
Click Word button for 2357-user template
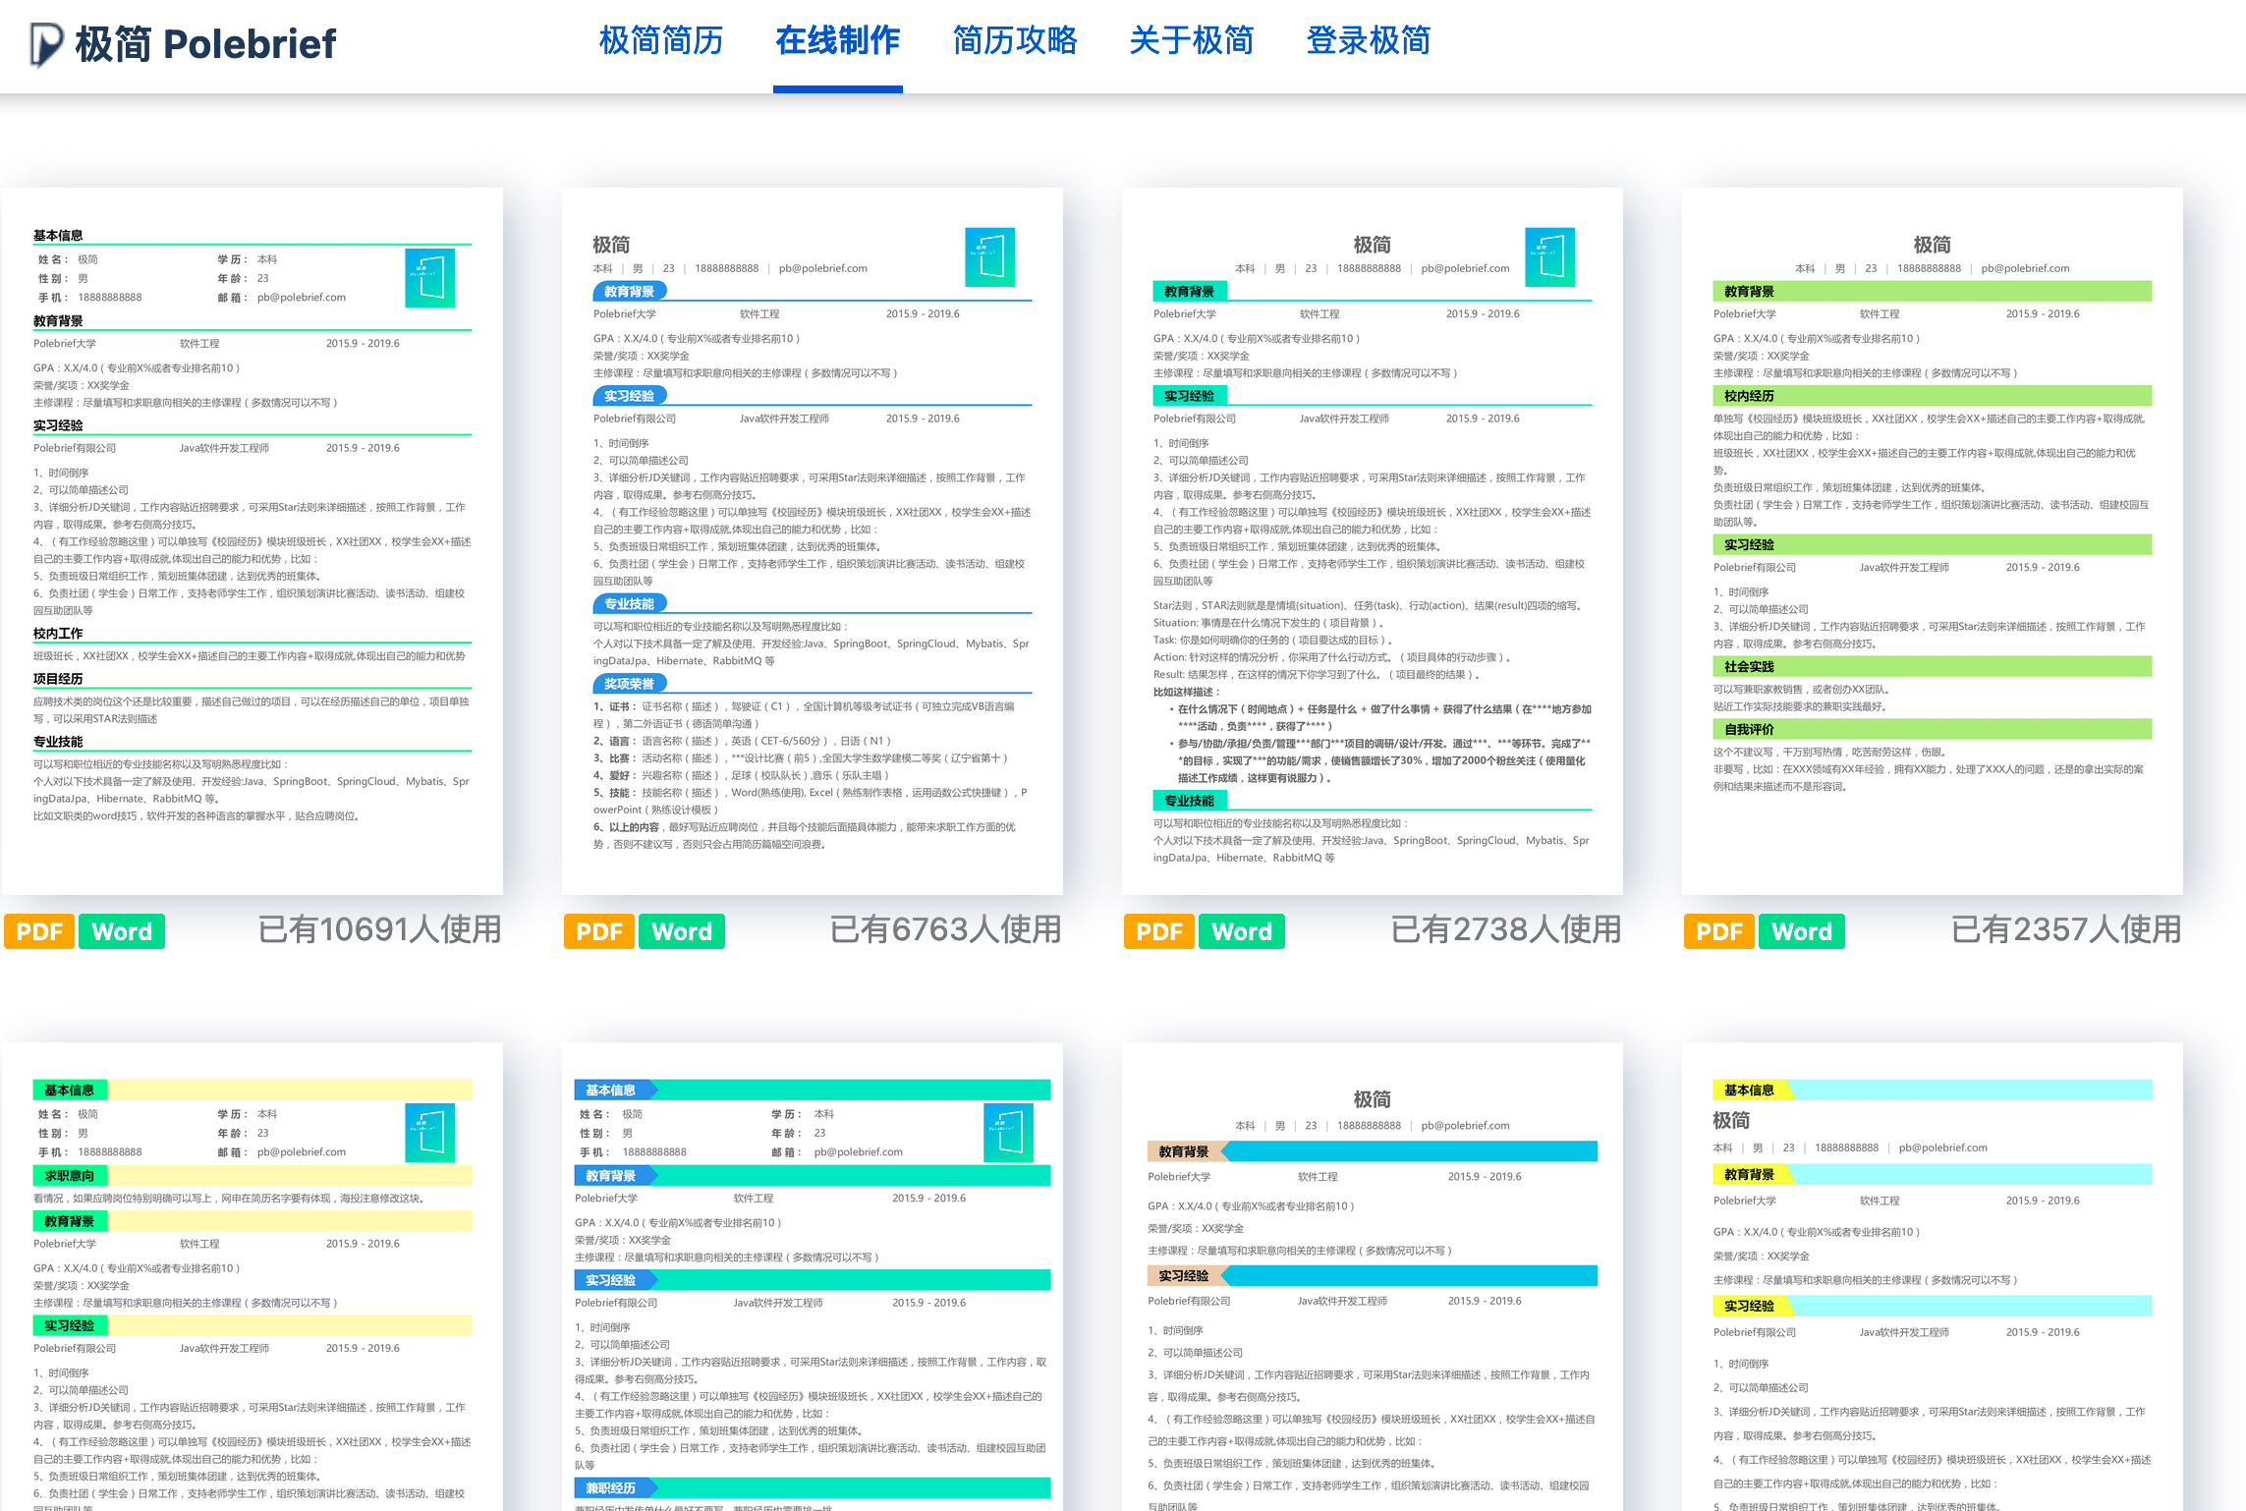coord(1802,931)
